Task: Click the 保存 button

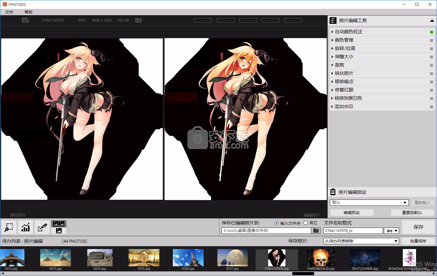Action: [418, 227]
